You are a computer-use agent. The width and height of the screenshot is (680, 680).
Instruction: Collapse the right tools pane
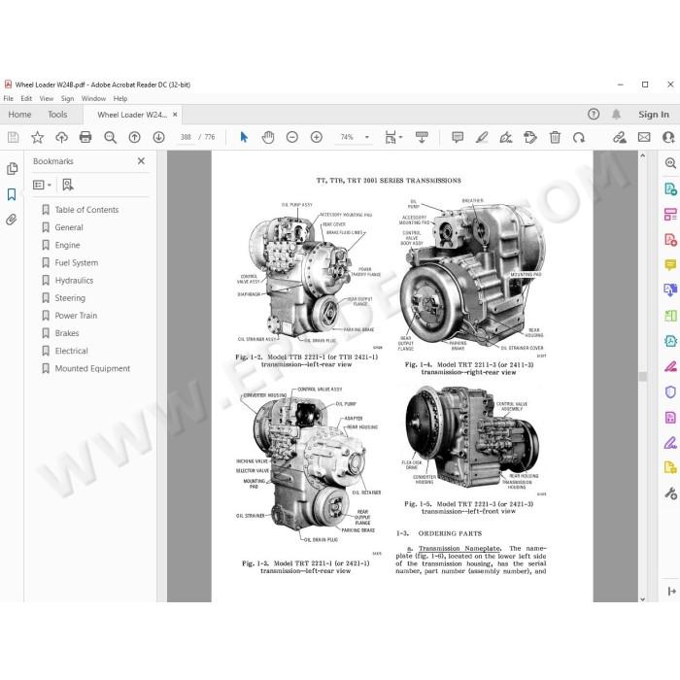(x=671, y=591)
